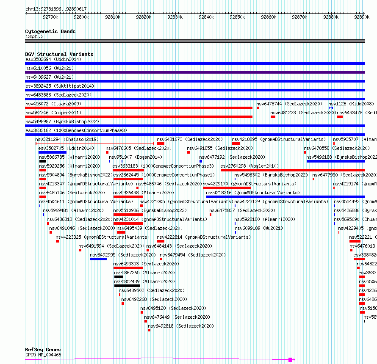Click the esv3633182 (1000GenomesConsortiumPhase3) label
Viewport: 377px width, 364px height.
click(x=76, y=130)
